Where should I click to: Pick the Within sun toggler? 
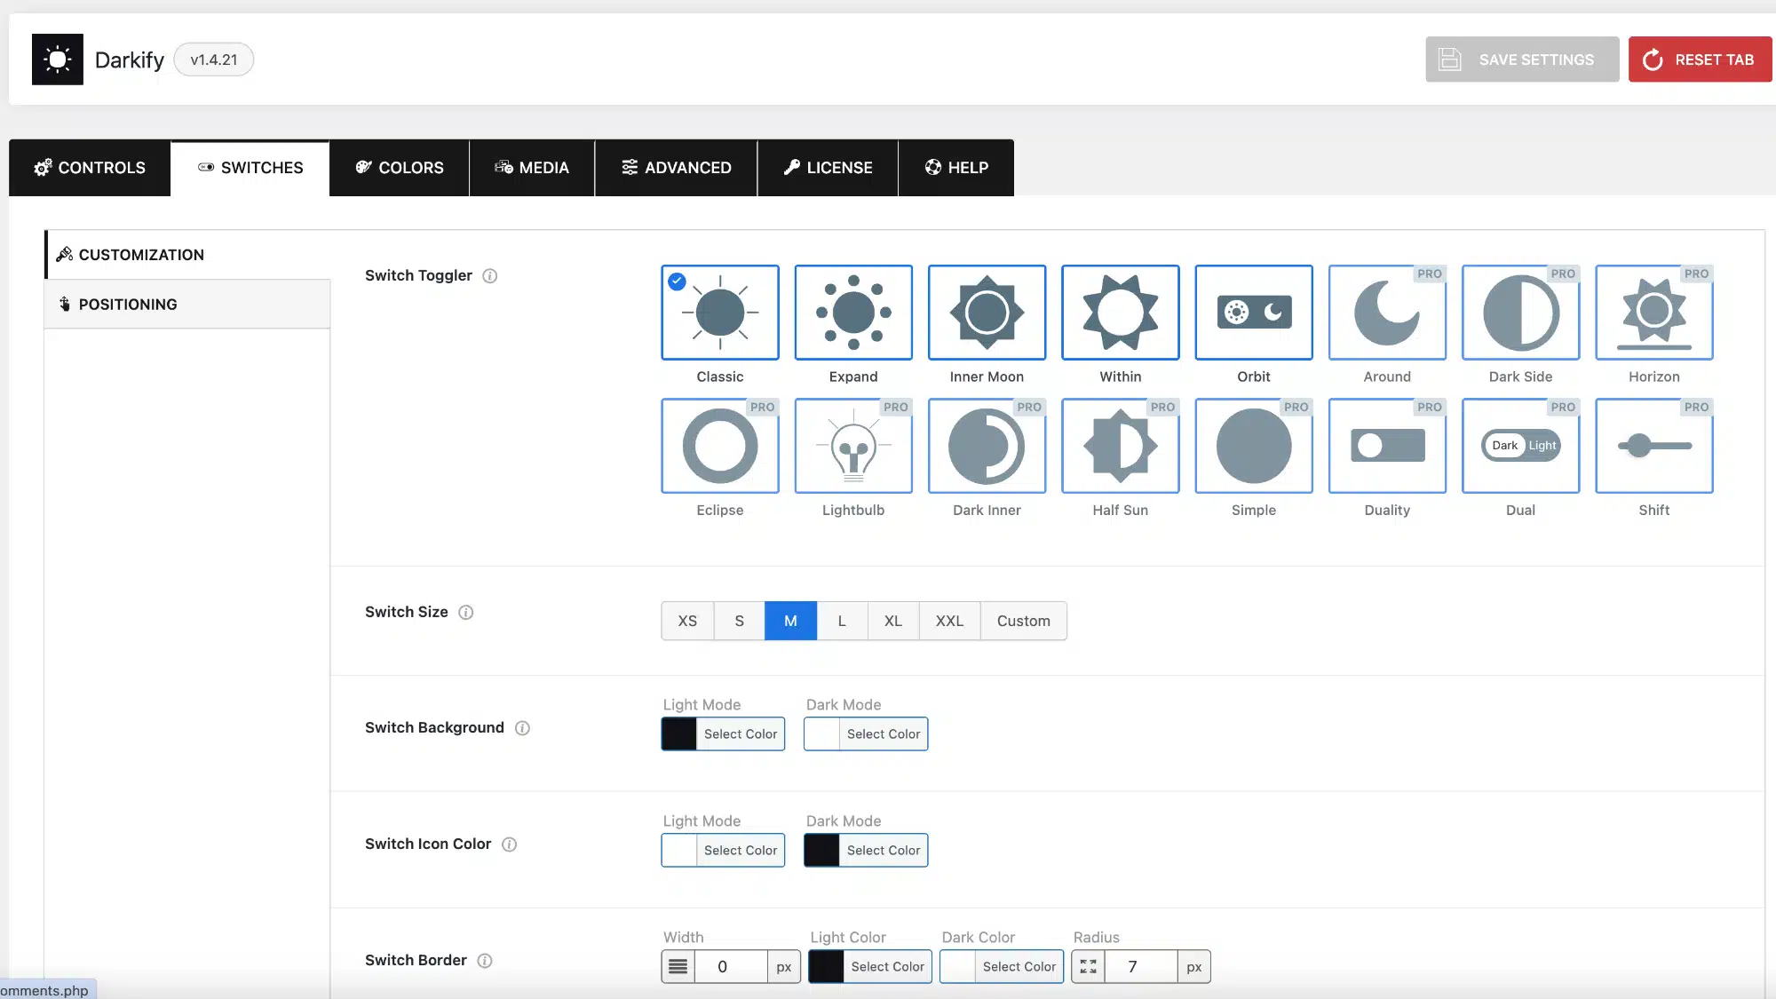[x=1120, y=313]
